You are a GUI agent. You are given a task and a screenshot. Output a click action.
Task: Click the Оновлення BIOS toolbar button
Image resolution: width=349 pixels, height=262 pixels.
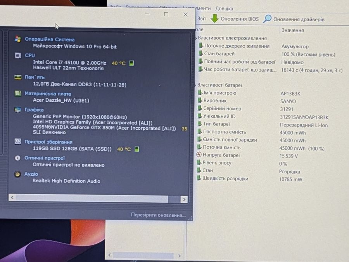[x=235, y=19]
